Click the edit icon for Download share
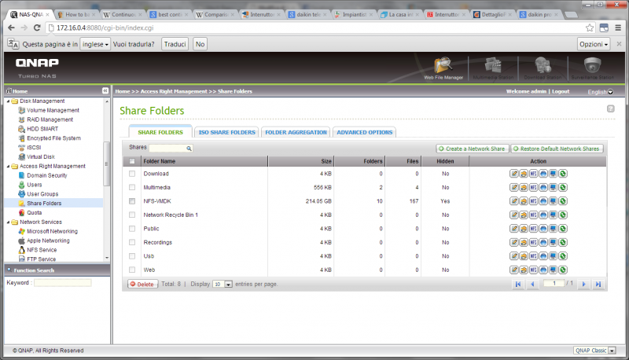 point(513,174)
